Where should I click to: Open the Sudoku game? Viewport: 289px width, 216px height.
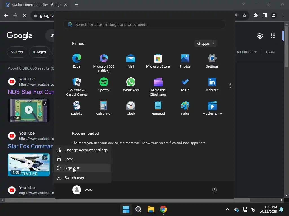77,108
